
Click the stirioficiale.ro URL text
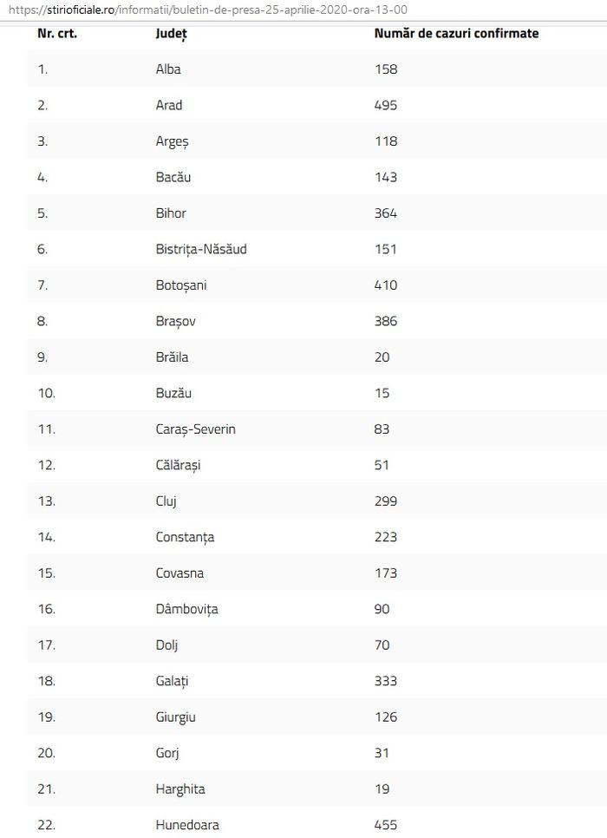pos(208,10)
